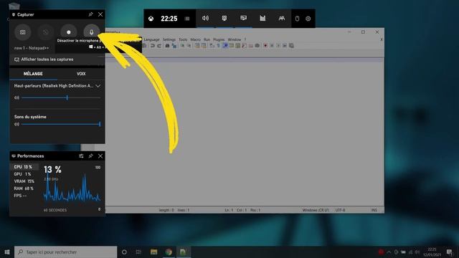Open Performances widget options icon

pos(81,156)
